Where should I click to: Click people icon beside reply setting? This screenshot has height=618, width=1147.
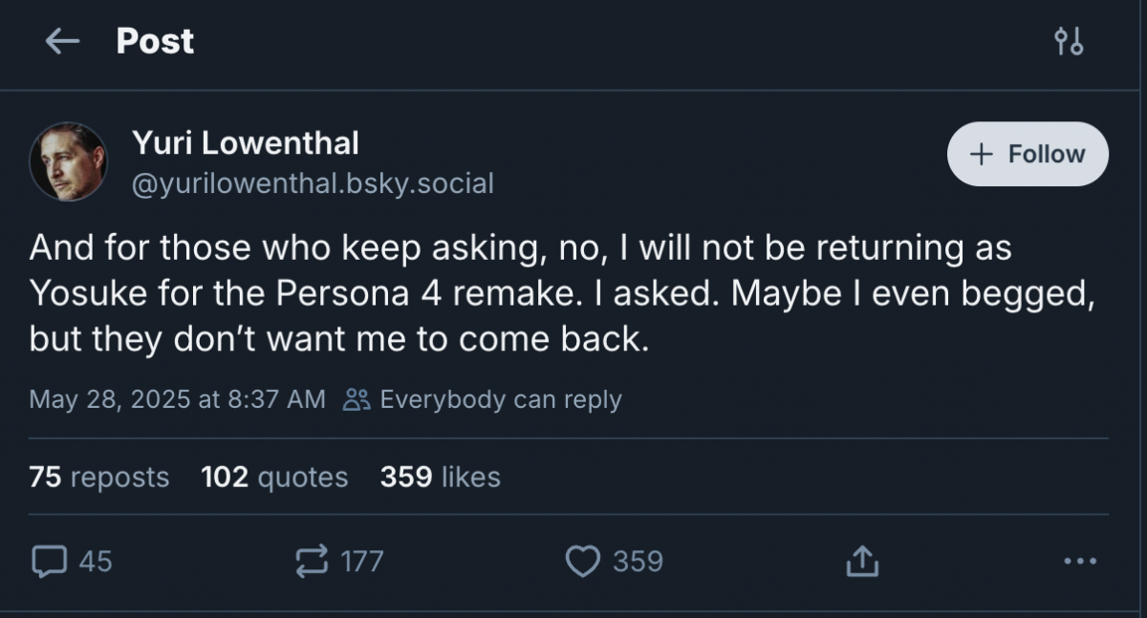click(357, 399)
